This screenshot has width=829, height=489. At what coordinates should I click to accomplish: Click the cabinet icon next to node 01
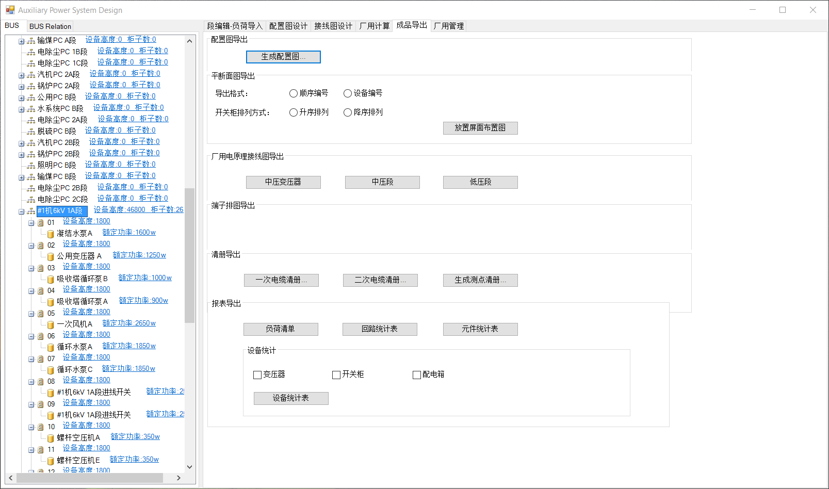[40, 223]
